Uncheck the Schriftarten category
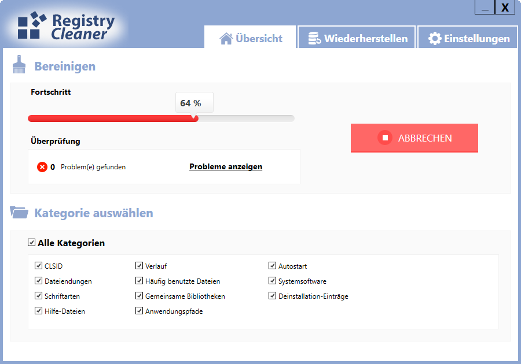521x364 pixels. click(39, 296)
